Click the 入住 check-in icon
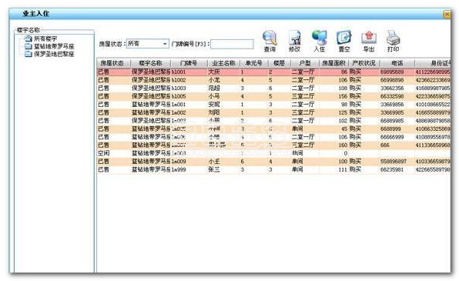Viewport: 459px width, 281px height. pyautogui.click(x=320, y=38)
